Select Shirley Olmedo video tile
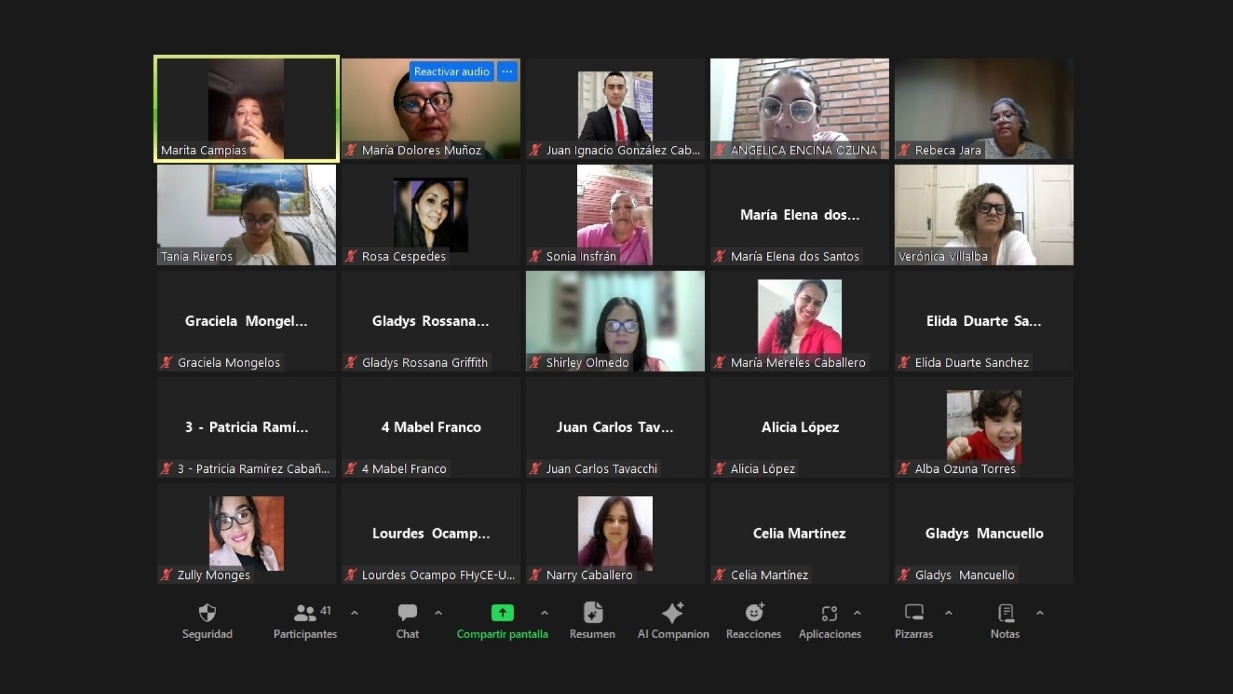Image resolution: width=1233 pixels, height=694 pixels. [x=615, y=321]
